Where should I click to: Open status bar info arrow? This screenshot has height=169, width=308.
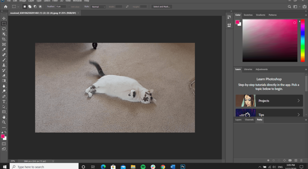53,161
